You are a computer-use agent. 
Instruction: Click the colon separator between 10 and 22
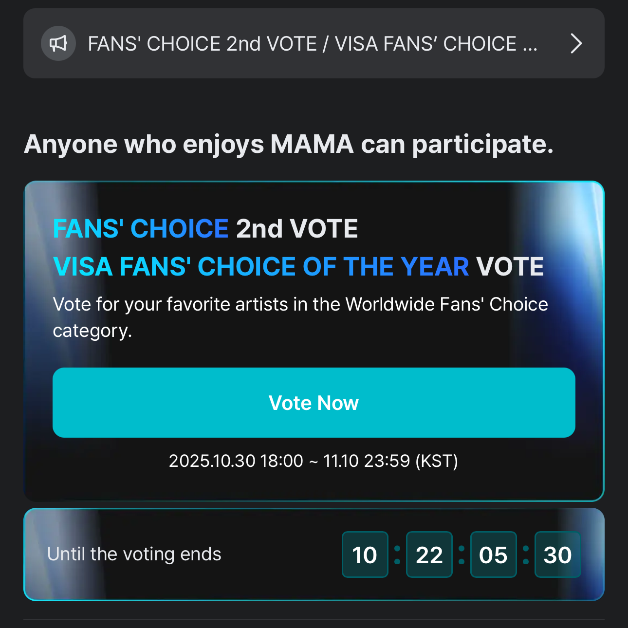(397, 554)
